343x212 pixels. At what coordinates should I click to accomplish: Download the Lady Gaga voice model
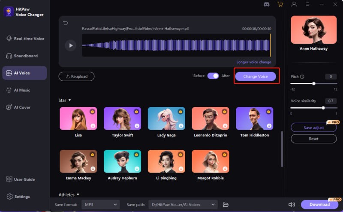click(x=181, y=126)
